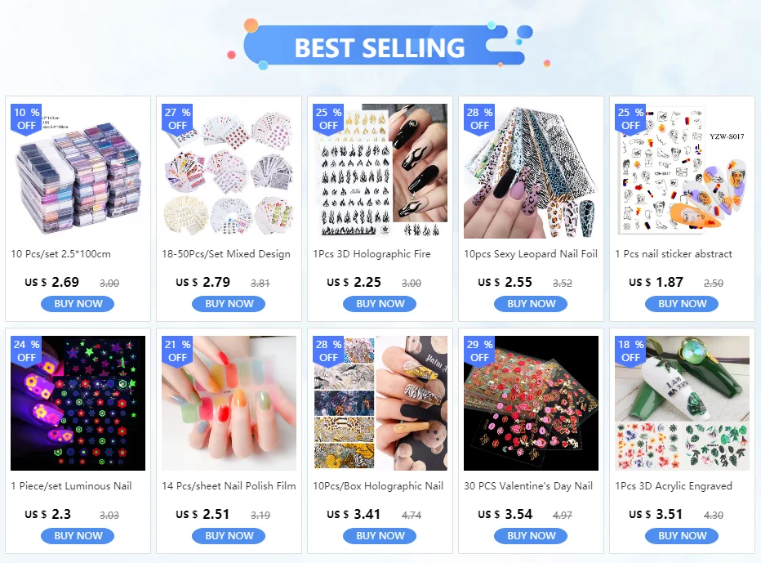This screenshot has height=563, width=761.
Task: View the luminous nail sticker image
Action: pyautogui.click(x=78, y=403)
